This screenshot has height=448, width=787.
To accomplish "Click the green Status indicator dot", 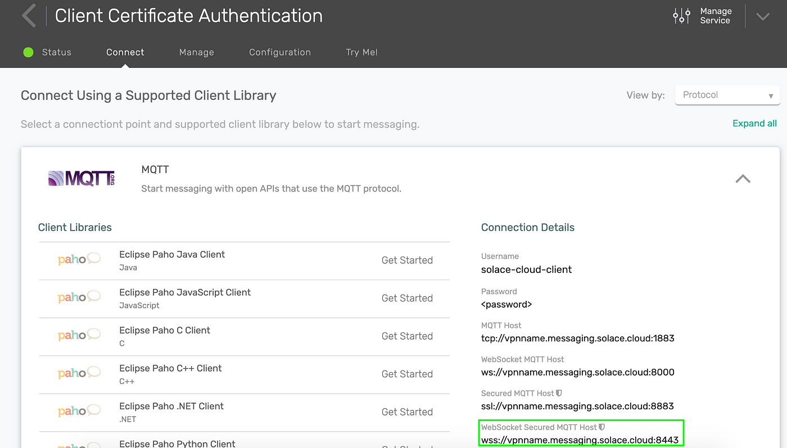I will [28, 52].
